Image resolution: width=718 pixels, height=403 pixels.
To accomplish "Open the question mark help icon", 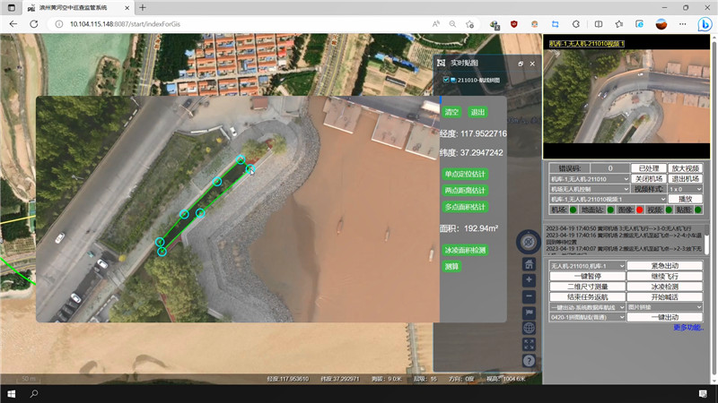I will point(529,361).
